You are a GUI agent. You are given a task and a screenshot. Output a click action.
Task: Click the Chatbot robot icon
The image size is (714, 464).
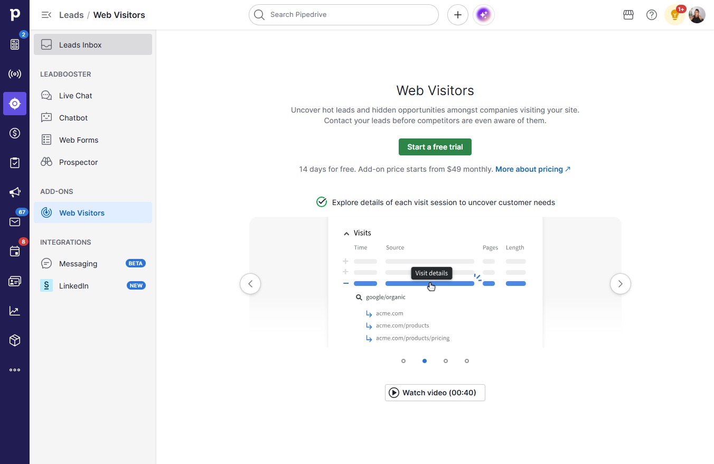click(46, 118)
